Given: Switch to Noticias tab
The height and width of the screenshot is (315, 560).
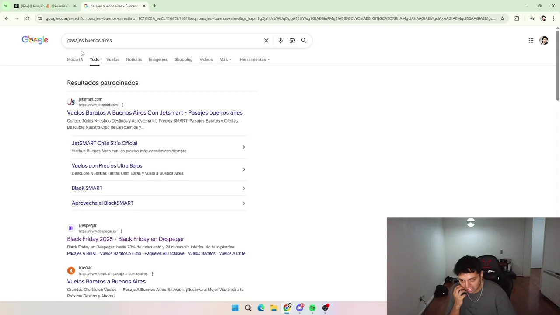Looking at the screenshot, I should (x=134, y=59).
